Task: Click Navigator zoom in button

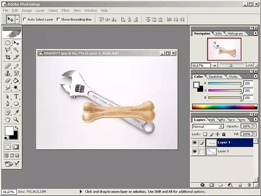Action: pos(250,65)
